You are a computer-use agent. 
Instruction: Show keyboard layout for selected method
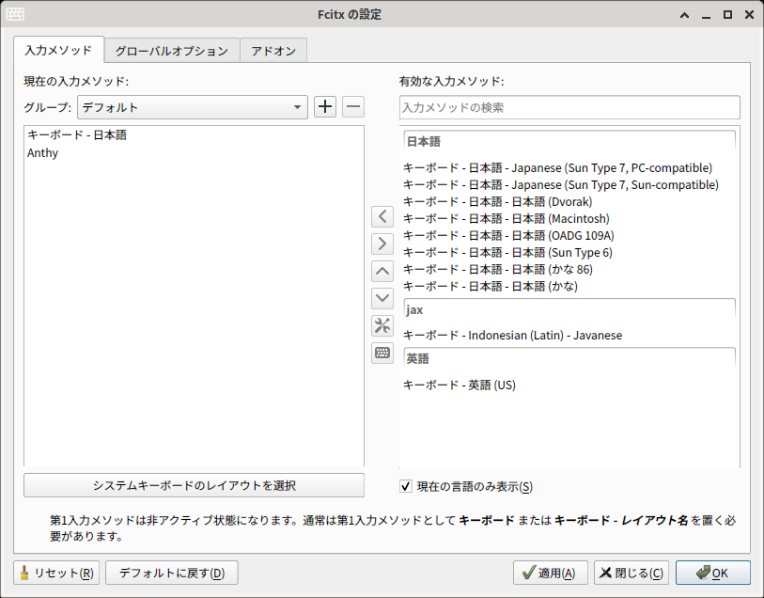[382, 353]
